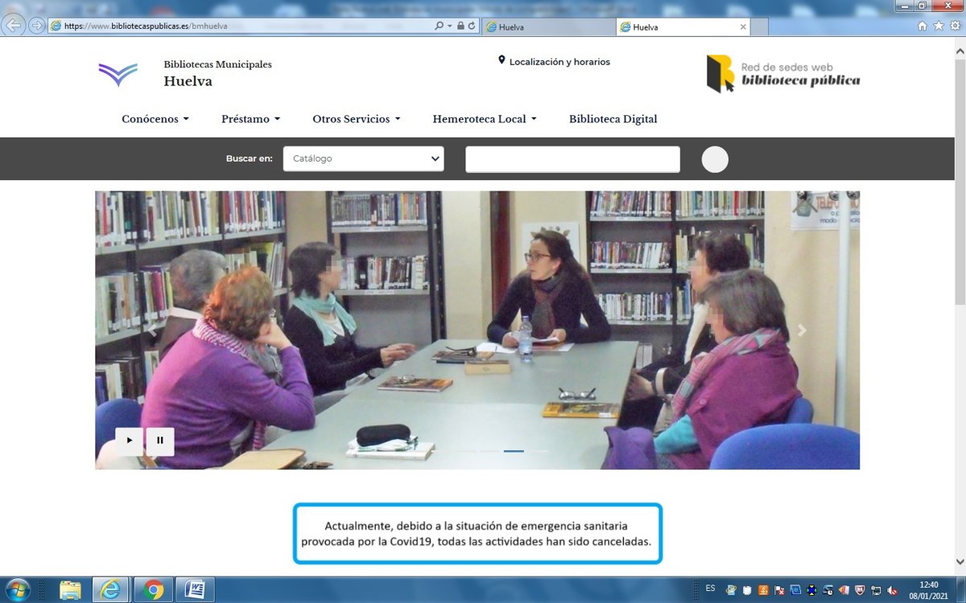Go to the next carousel slide
This screenshot has height=603, width=966.
click(801, 330)
